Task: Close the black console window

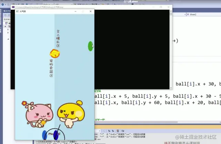Action: (x=169, y=7)
